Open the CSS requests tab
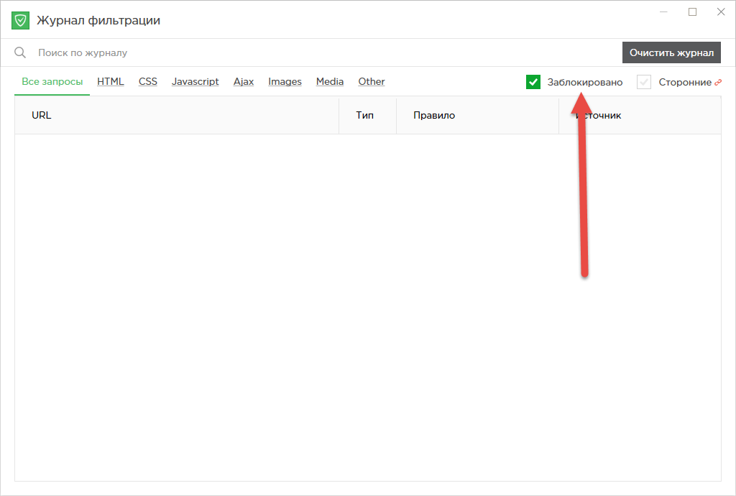Viewport: 736px width, 496px height. [x=148, y=82]
